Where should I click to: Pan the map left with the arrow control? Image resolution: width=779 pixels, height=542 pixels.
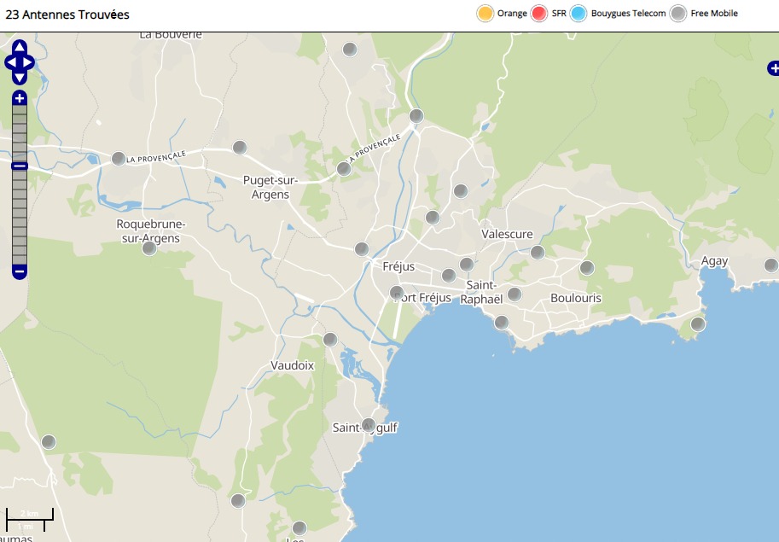[x=10, y=62]
